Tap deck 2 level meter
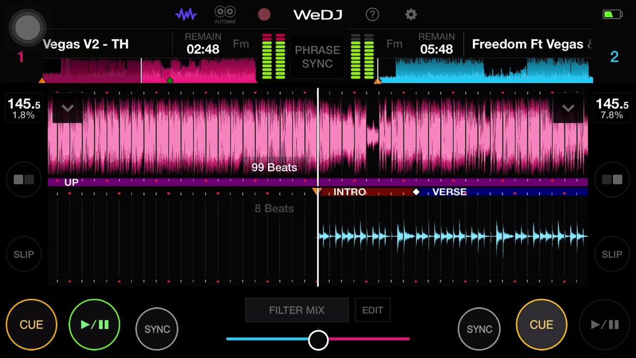 tap(362, 57)
